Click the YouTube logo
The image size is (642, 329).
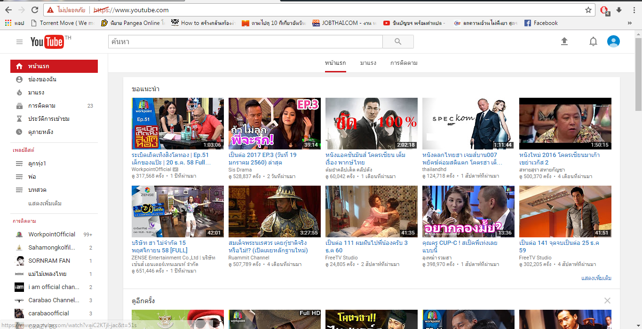pos(47,42)
